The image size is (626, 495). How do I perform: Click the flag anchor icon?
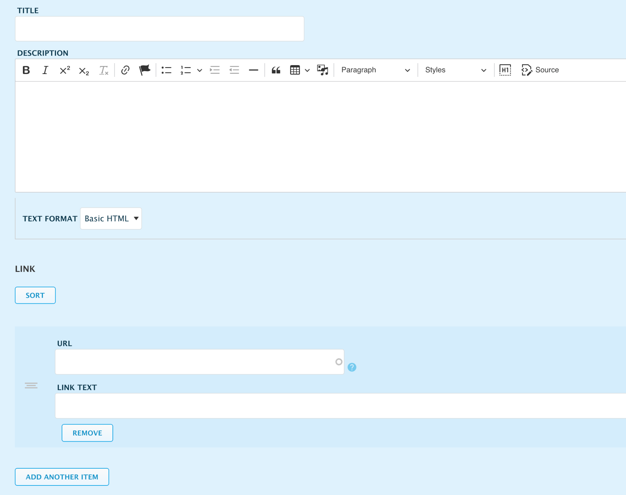145,70
